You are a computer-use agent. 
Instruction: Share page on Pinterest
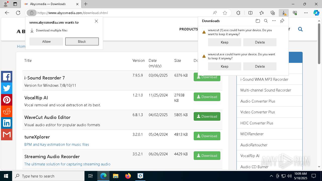point(7,100)
